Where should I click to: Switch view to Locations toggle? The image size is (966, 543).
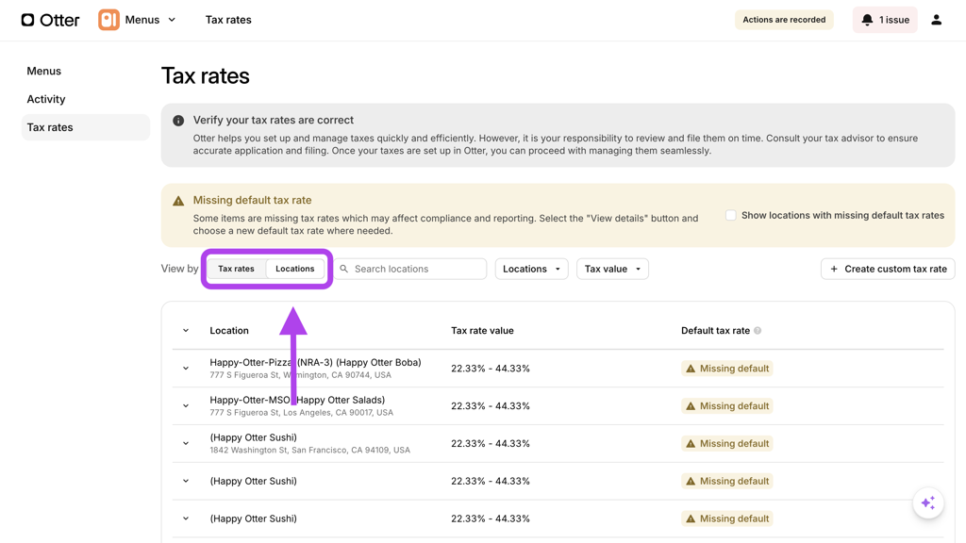(294, 269)
